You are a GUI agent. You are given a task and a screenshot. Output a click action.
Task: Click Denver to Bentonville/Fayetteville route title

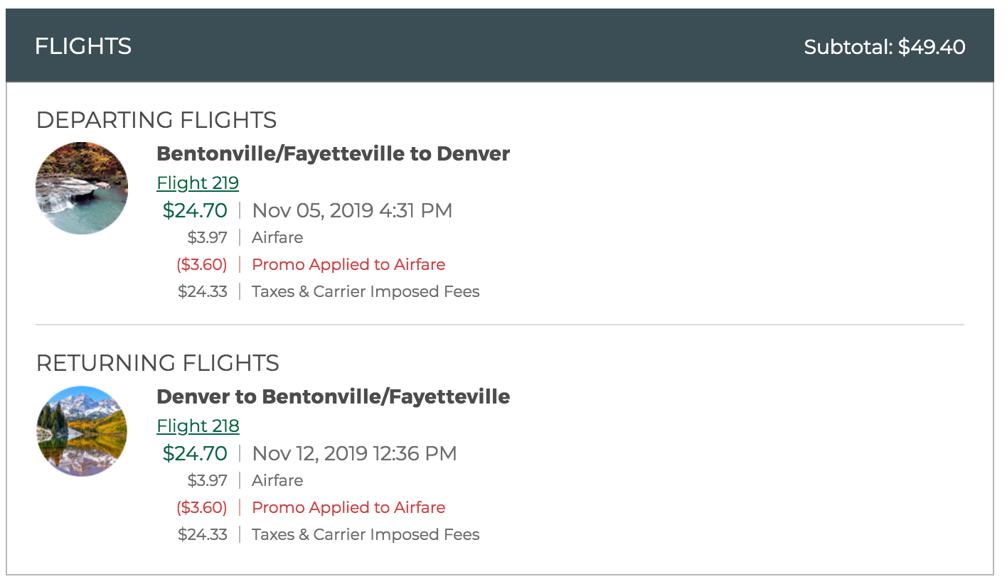click(x=334, y=396)
